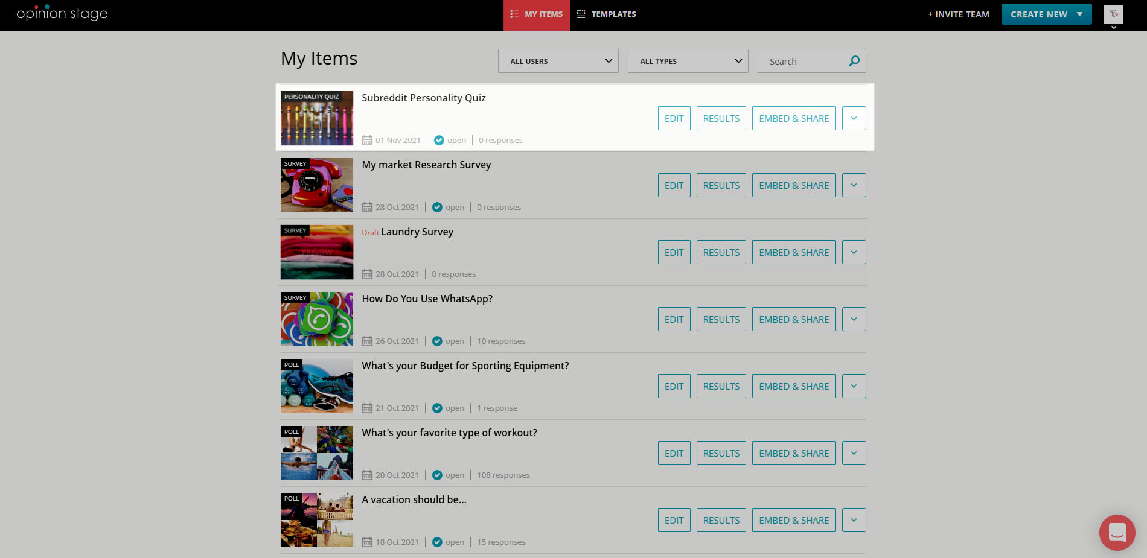This screenshot has height=558, width=1147.
Task: Click the user profile avatar icon
Action: click(1113, 14)
